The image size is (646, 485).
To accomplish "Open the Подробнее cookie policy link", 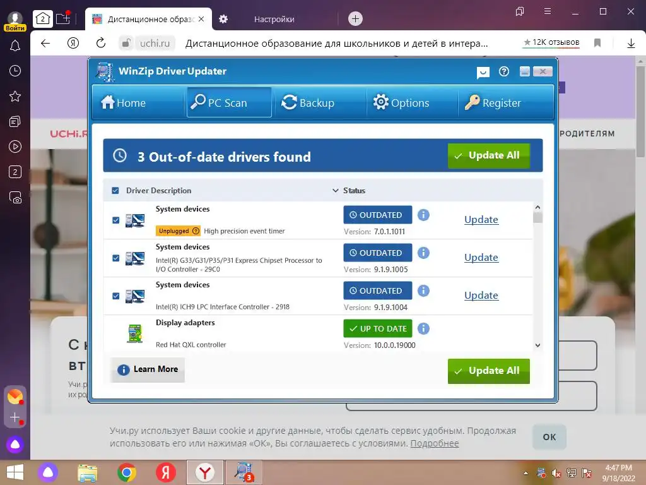I will (x=434, y=443).
